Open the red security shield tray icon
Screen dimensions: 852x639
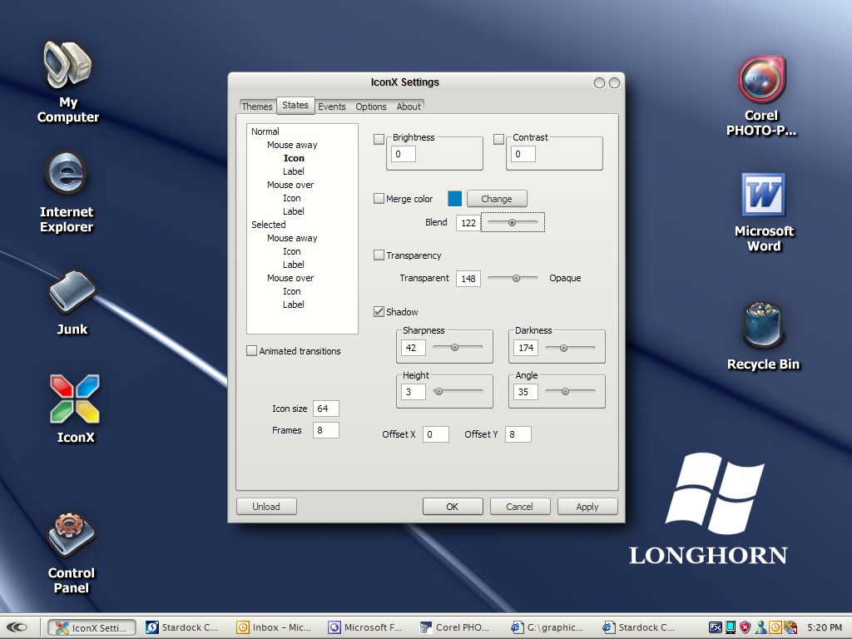745,627
